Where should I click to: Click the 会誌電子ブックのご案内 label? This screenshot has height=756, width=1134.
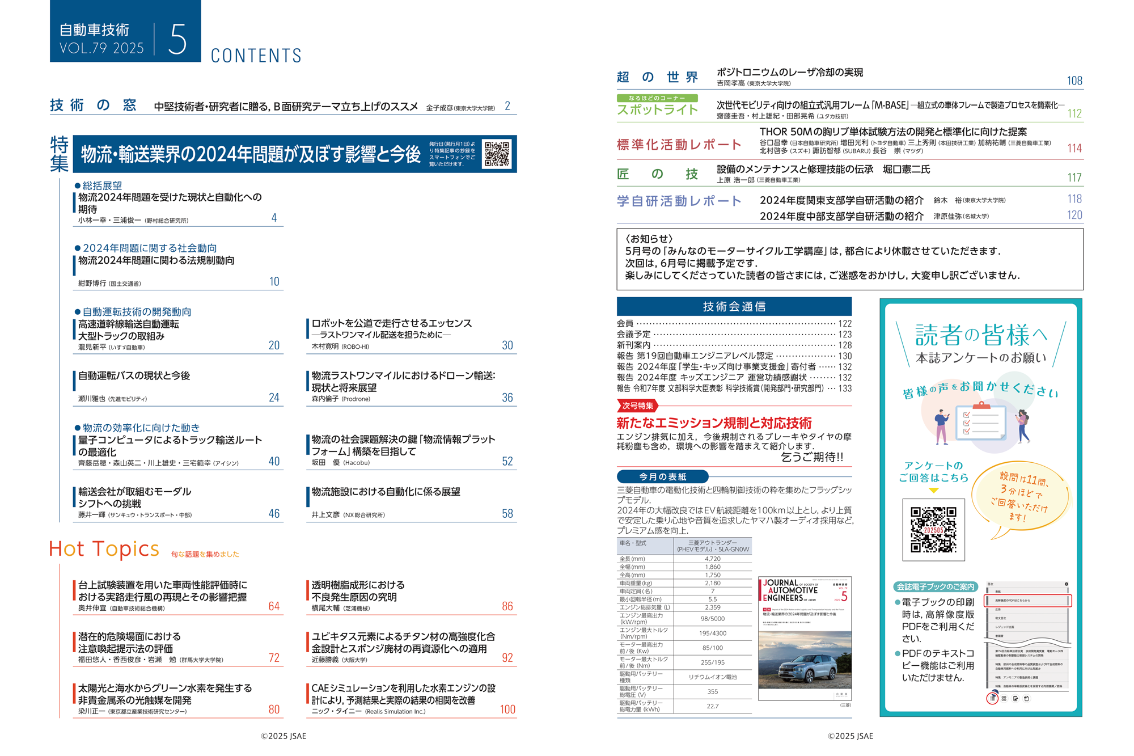(x=936, y=586)
